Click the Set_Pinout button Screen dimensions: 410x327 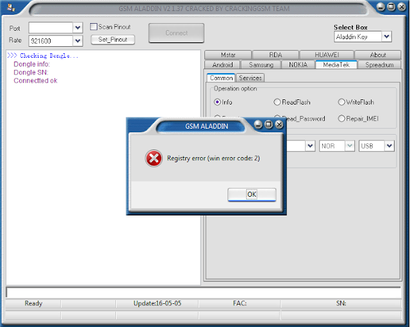click(113, 40)
